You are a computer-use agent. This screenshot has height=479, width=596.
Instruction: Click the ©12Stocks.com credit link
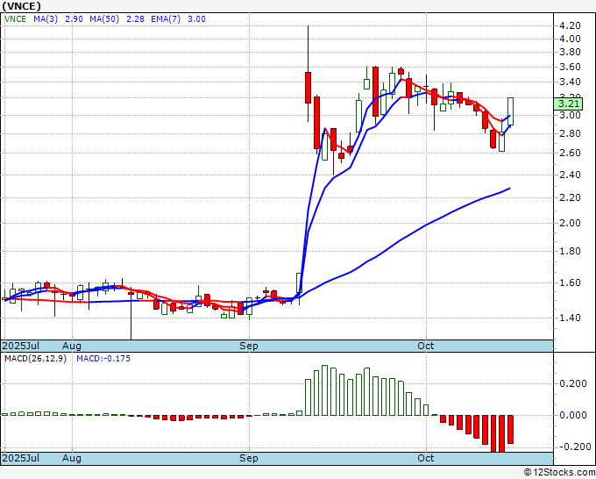(559, 473)
